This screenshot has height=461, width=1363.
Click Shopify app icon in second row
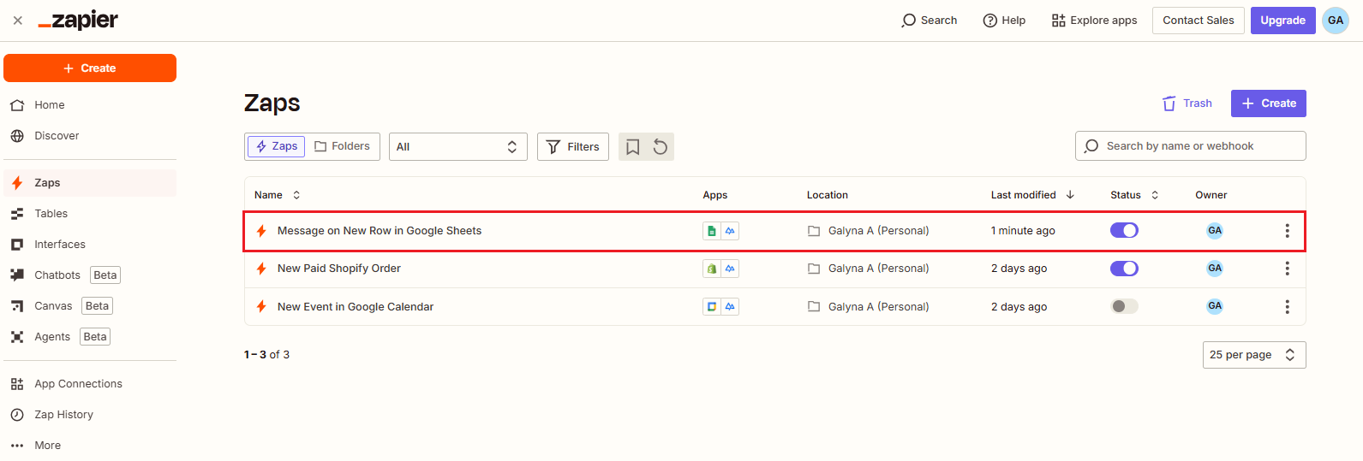[712, 269]
